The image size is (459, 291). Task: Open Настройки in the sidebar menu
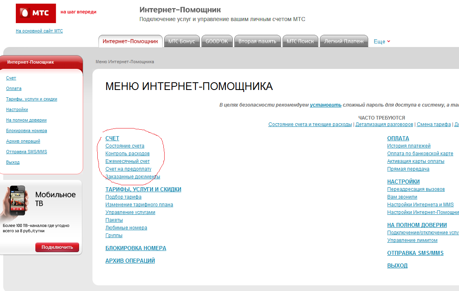(x=17, y=109)
